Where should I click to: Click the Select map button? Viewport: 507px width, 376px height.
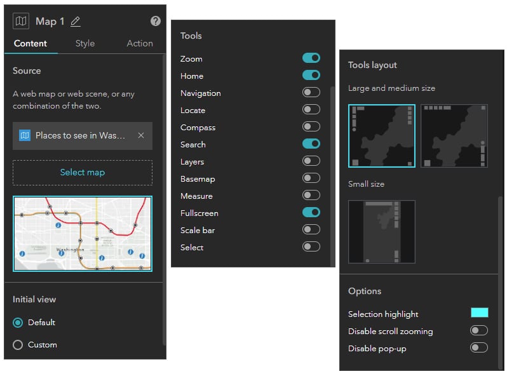point(83,173)
